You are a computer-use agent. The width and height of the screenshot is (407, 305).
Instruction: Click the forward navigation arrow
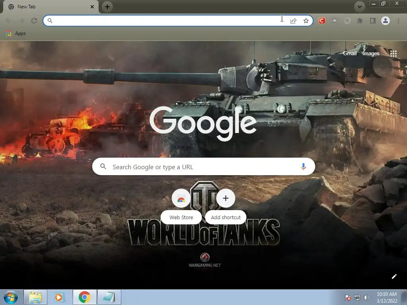(x=21, y=21)
